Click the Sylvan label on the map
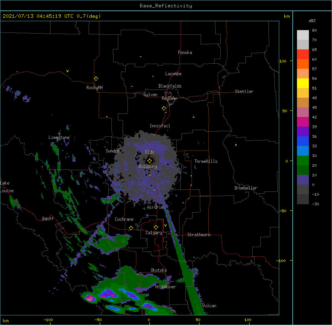332x325 pixels. point(150,95)
